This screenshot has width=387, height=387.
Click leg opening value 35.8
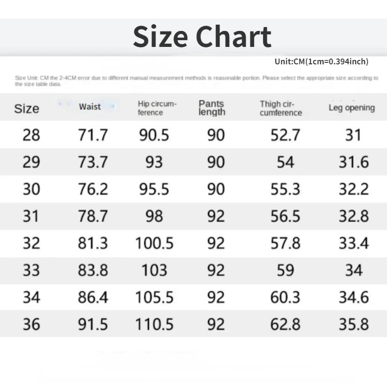click(354, 324)
